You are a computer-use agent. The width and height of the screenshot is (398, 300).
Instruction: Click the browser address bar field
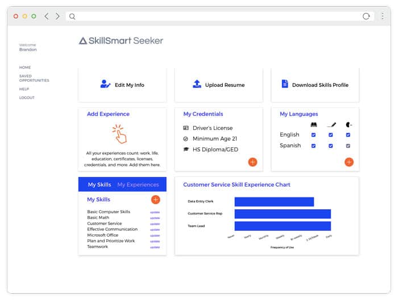pyautogui.click(x=220, y=16)
